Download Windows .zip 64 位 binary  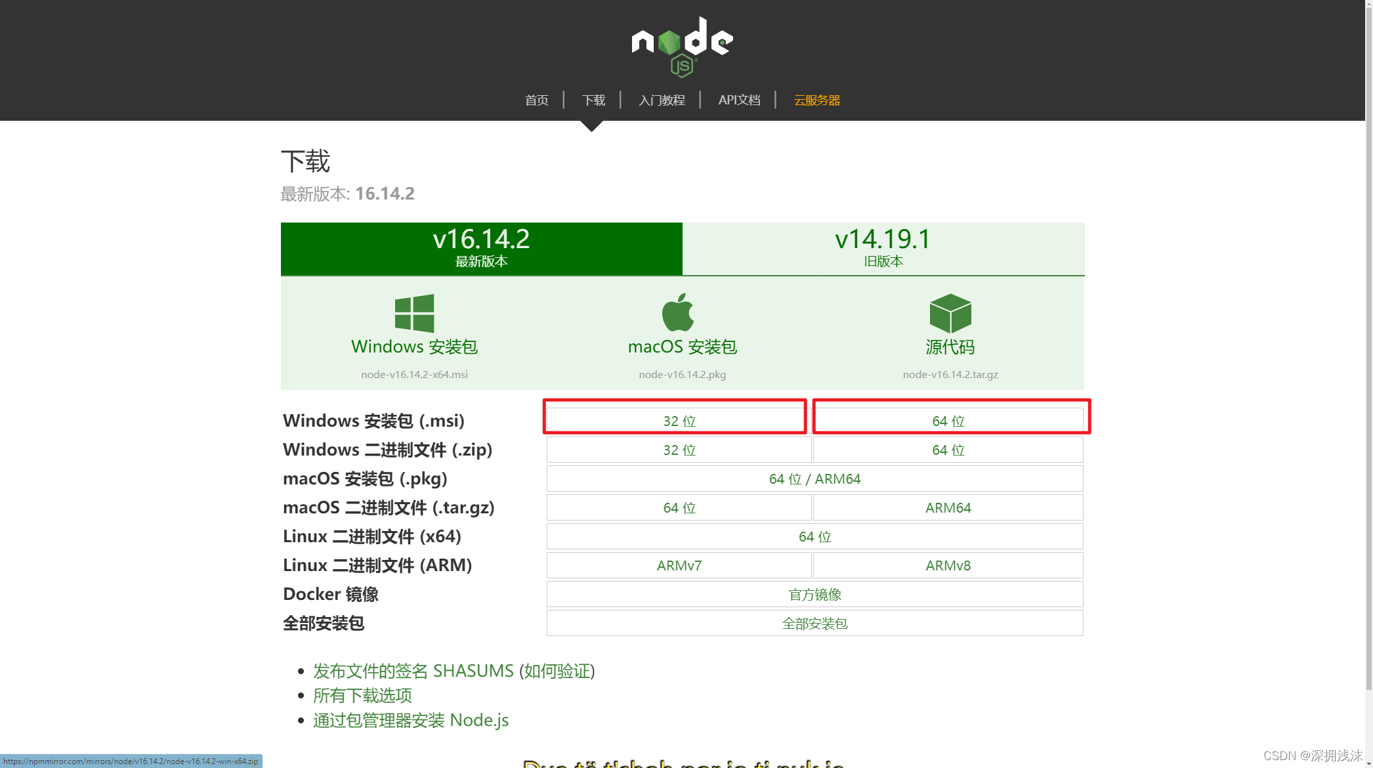948,450
